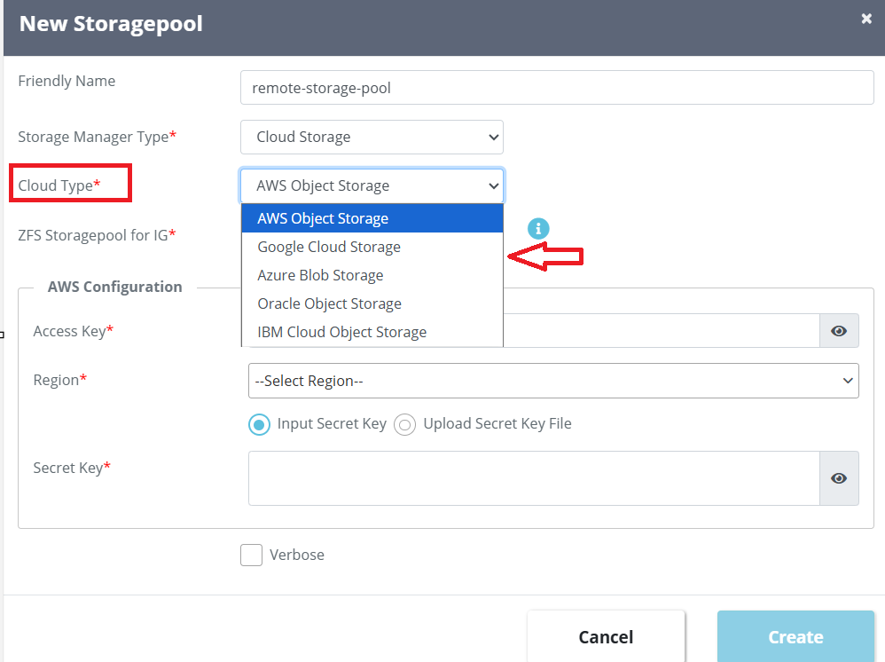885x662 pixels.
Task: Open the Select Region dropdown
Action: (x=553, y=381)
